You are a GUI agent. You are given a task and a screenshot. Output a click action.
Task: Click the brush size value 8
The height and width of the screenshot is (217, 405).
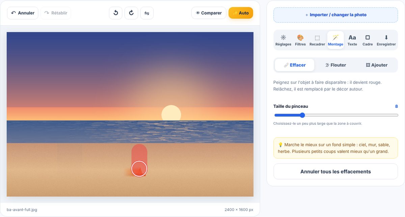(397, 106)
